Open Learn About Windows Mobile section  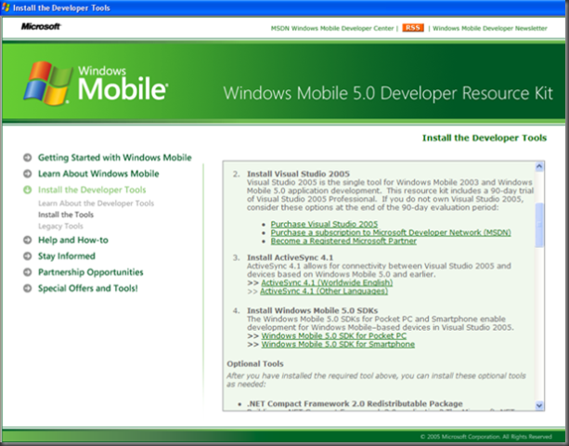tap(98, 174)
